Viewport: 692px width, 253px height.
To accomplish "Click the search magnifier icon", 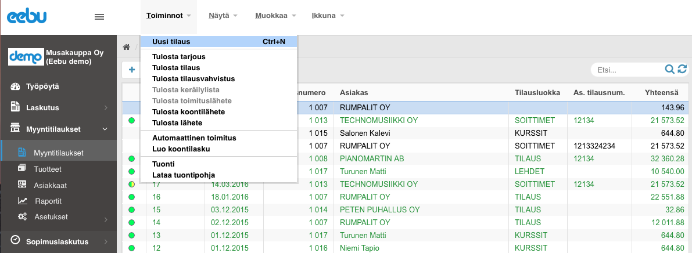I will 670,70.
